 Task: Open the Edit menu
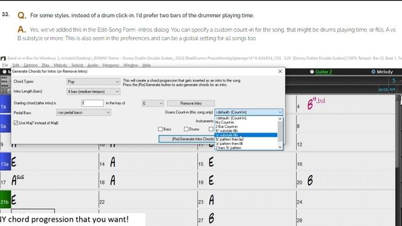coord(16,65)
